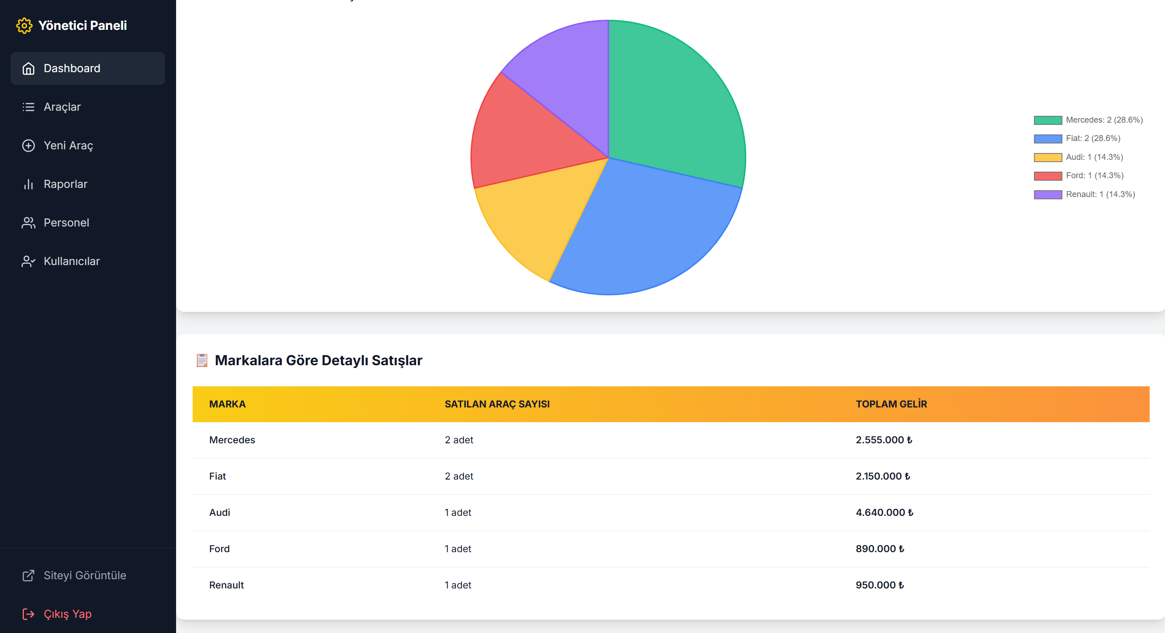Screen dimensions: 1165x633
Task: Click the Çıkış Yap logout icon
Action: point(29,614)
